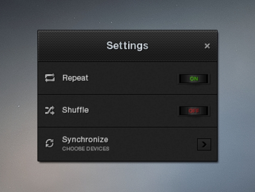The height and width of the screenshot is (192, 255).
Task: Click the CHOOSE DEVICES subtitle
Action: pos(85,149)
